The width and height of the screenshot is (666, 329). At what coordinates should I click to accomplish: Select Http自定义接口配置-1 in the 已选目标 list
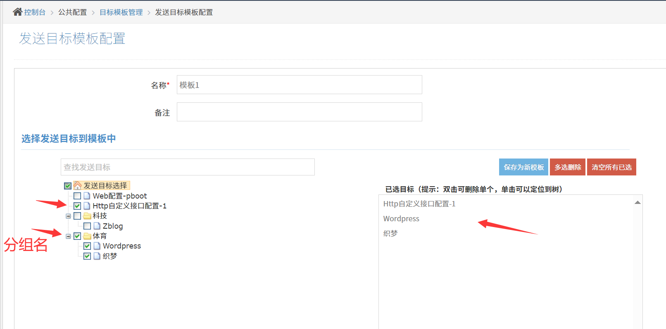pyautogui.click(x=419, y=204)
